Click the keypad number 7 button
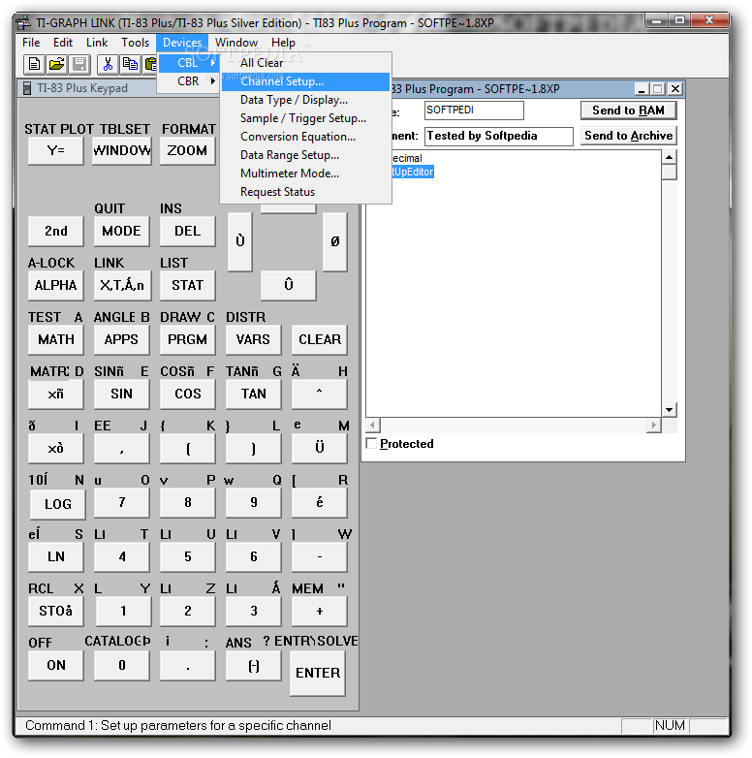 (x=121, y=503)
